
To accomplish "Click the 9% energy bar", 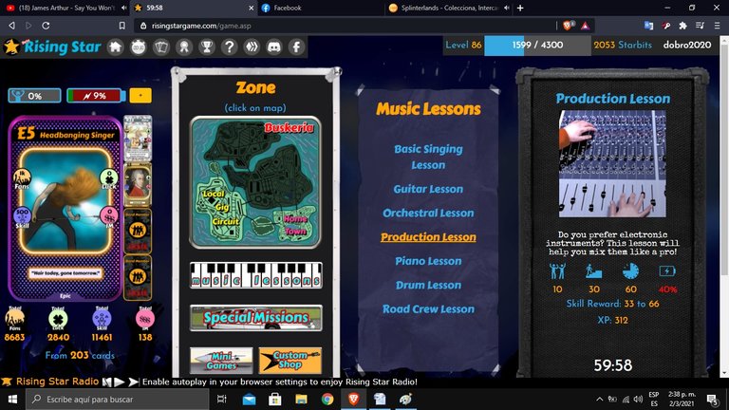I will [96, 96].
